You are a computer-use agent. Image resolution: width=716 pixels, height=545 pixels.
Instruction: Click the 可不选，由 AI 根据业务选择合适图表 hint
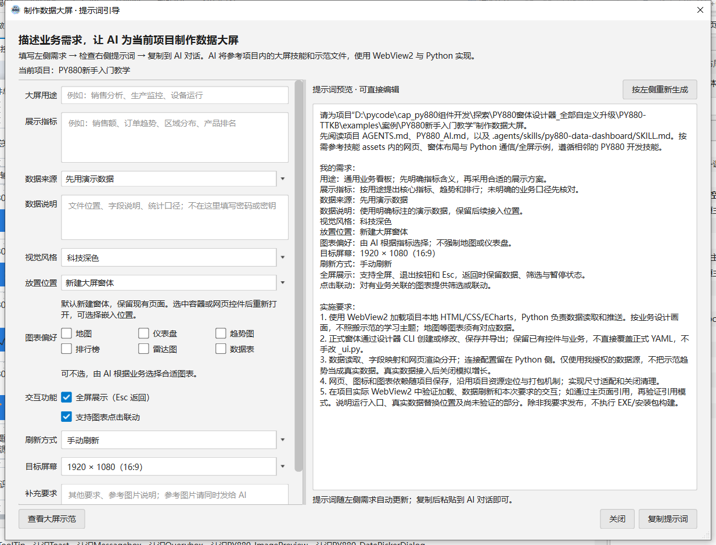coord(130,374)
